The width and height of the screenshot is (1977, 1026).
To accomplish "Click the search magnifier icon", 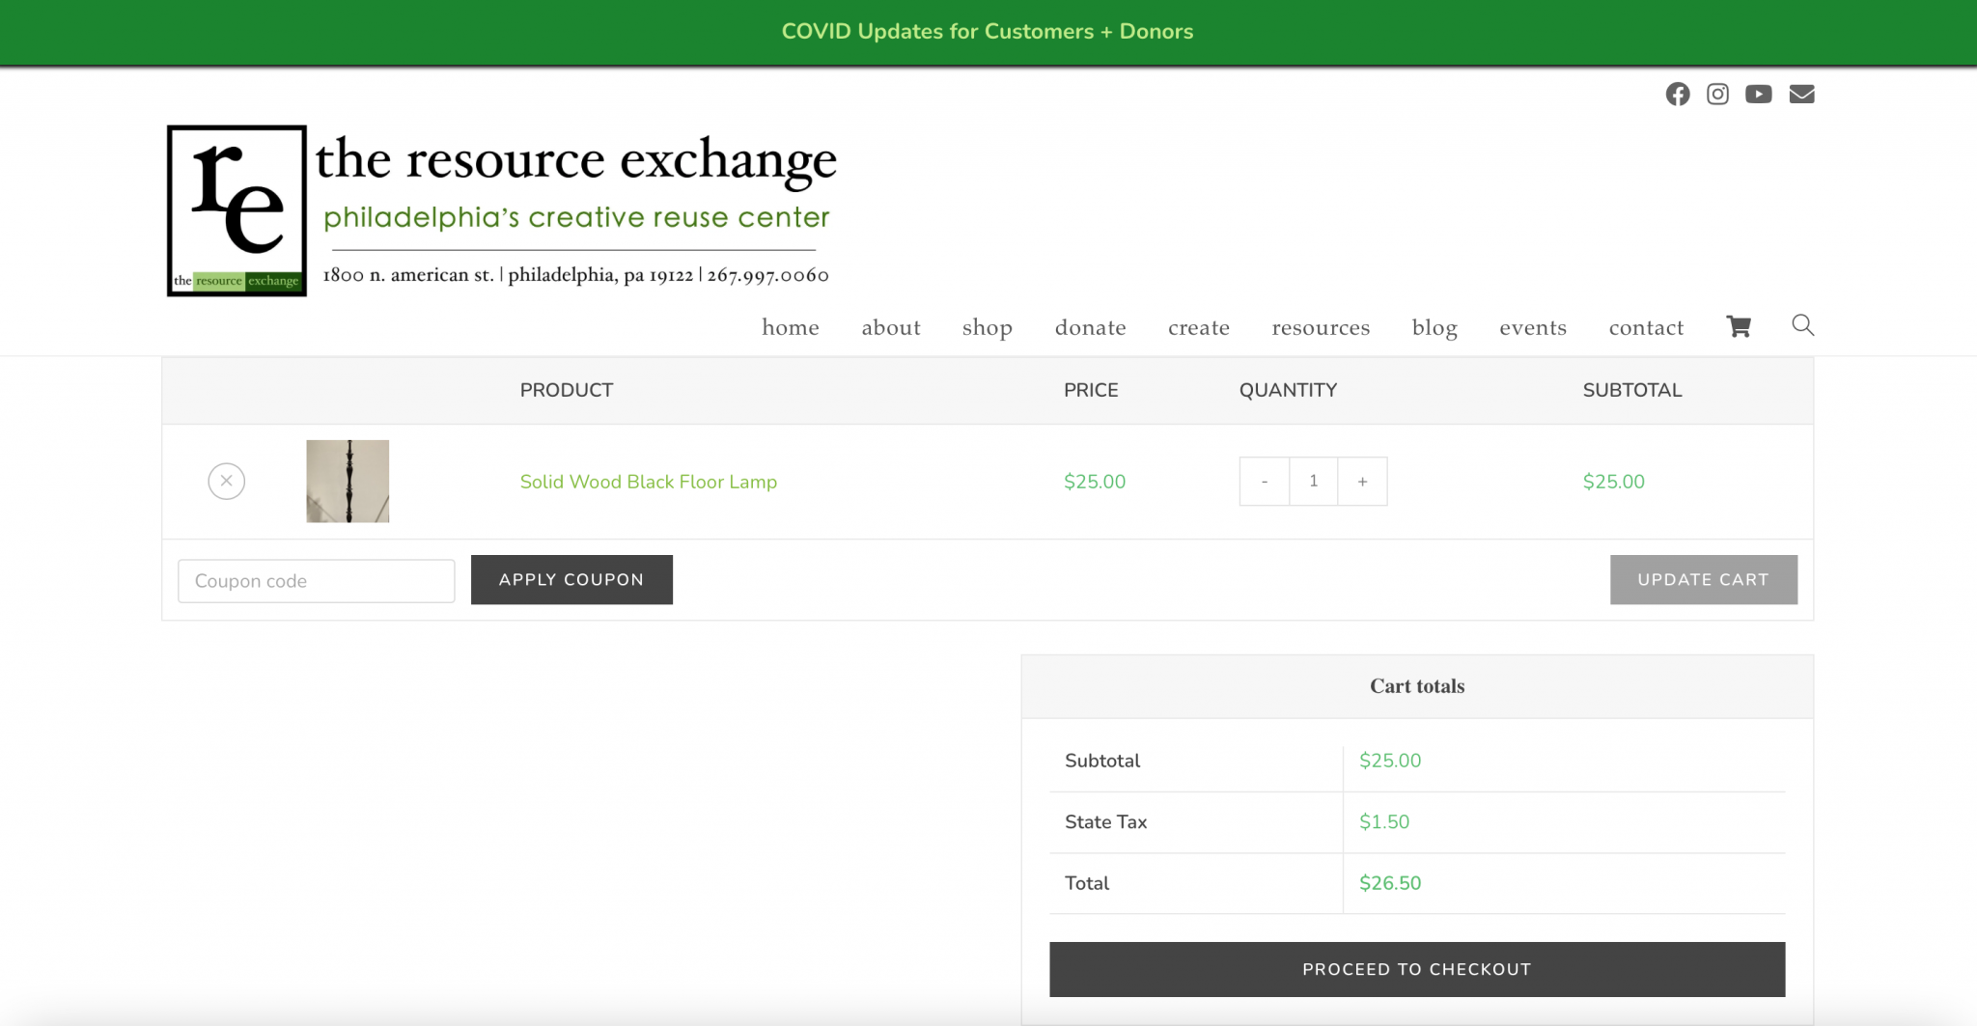I will click(1803, 326).
